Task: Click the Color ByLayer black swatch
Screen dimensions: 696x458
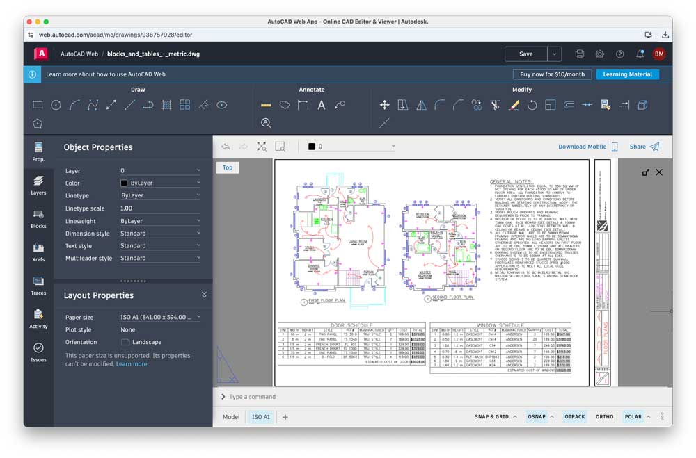Action: [x=124, y=183]
